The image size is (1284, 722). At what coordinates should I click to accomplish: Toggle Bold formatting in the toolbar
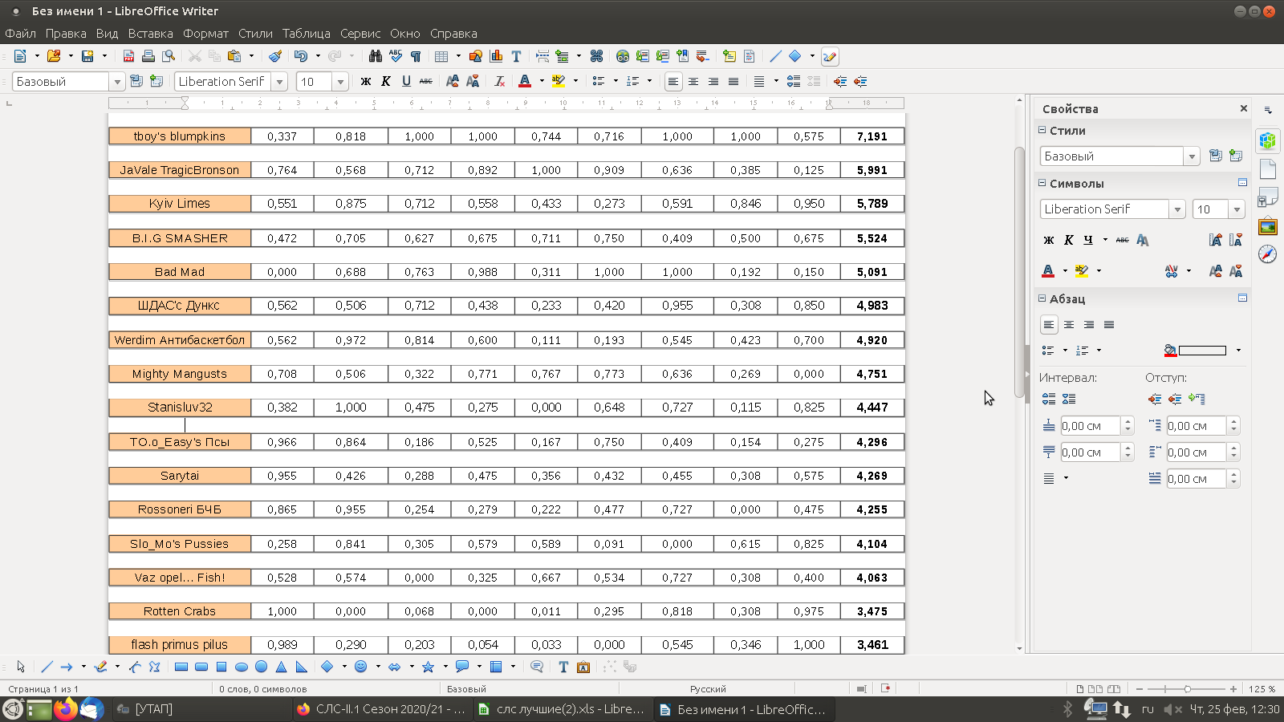(x=366, y=81)
